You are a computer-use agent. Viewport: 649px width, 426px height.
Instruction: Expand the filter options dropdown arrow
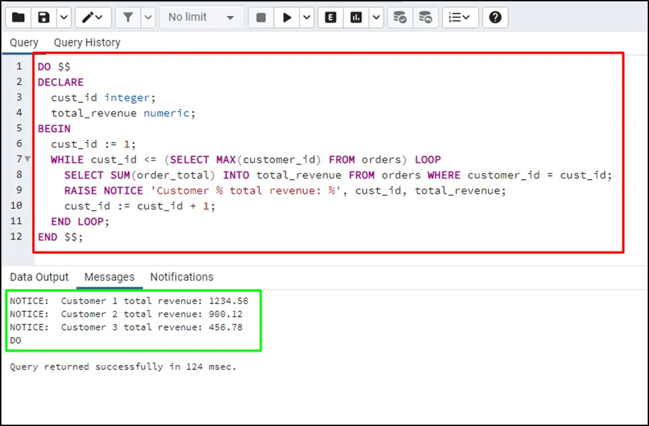tap(147, 17)
